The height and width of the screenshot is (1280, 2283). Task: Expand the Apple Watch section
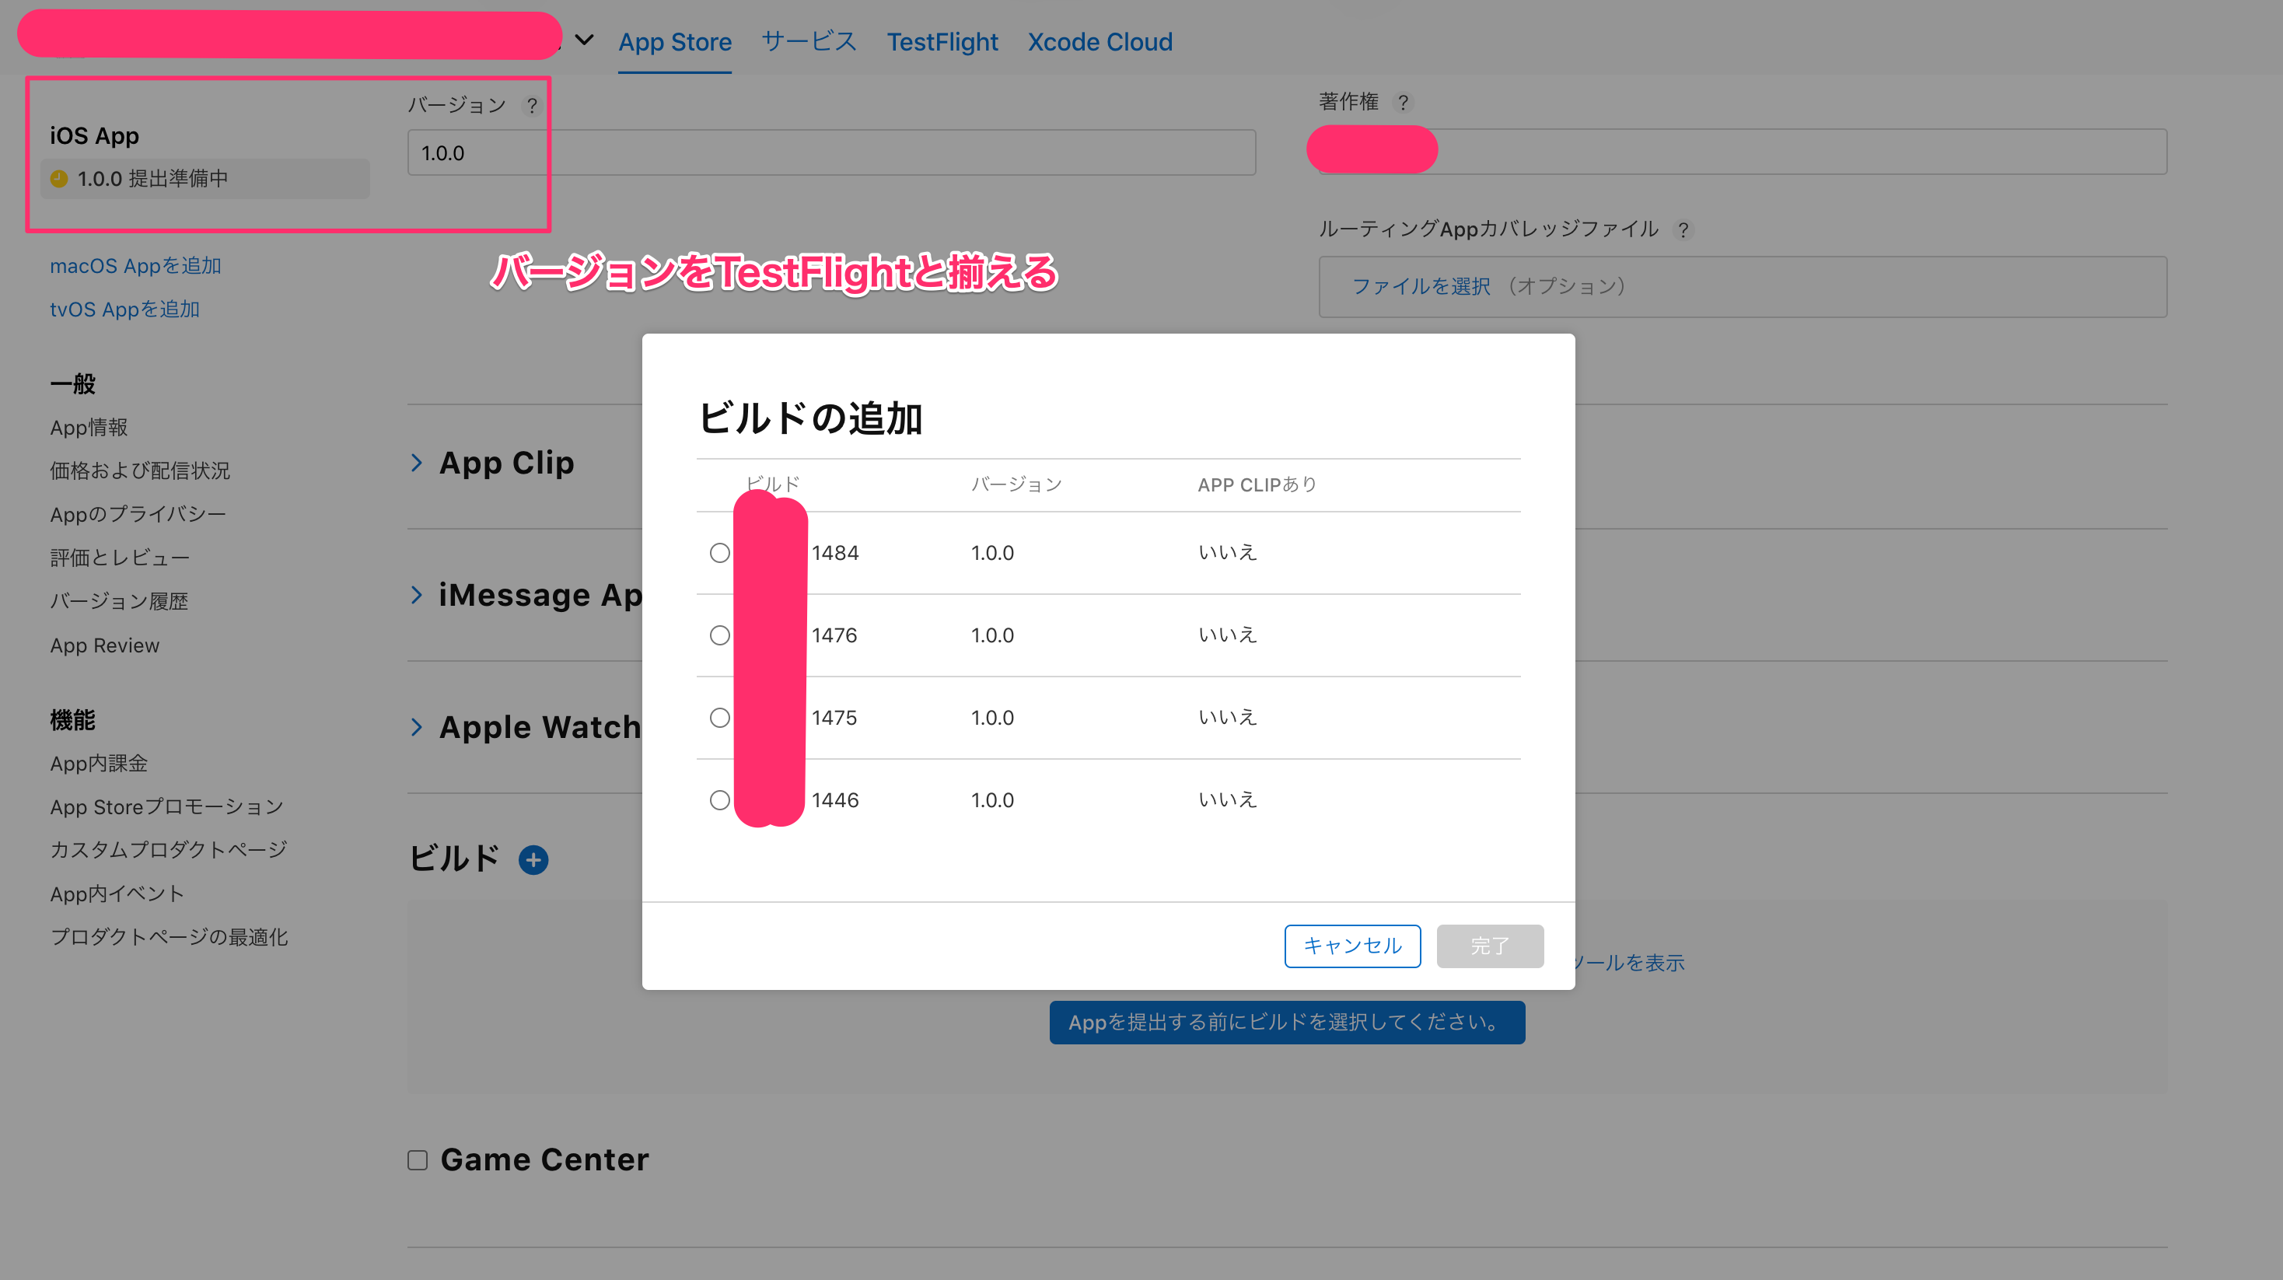click(418, 727)
